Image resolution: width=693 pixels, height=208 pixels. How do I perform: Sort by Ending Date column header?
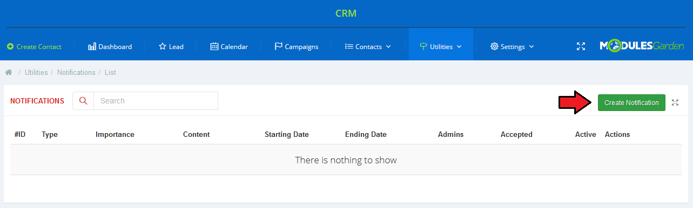366,134
